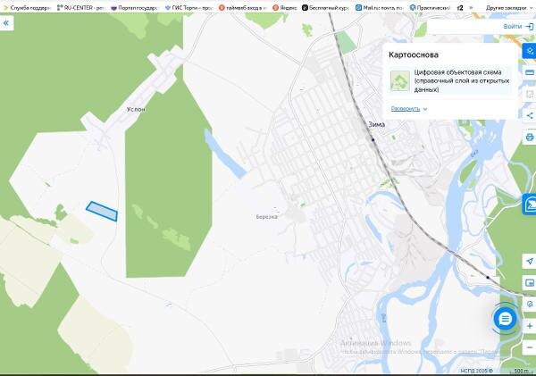Screen dimensions: 536x376
Task: Zoom in with the plus button
Action: point(530,326)
